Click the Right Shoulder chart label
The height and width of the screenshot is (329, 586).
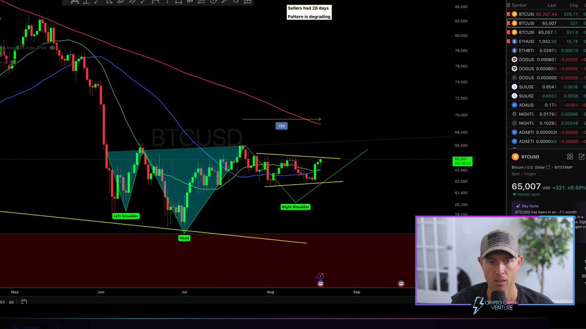pyautogui.click(x=295, y=207)
